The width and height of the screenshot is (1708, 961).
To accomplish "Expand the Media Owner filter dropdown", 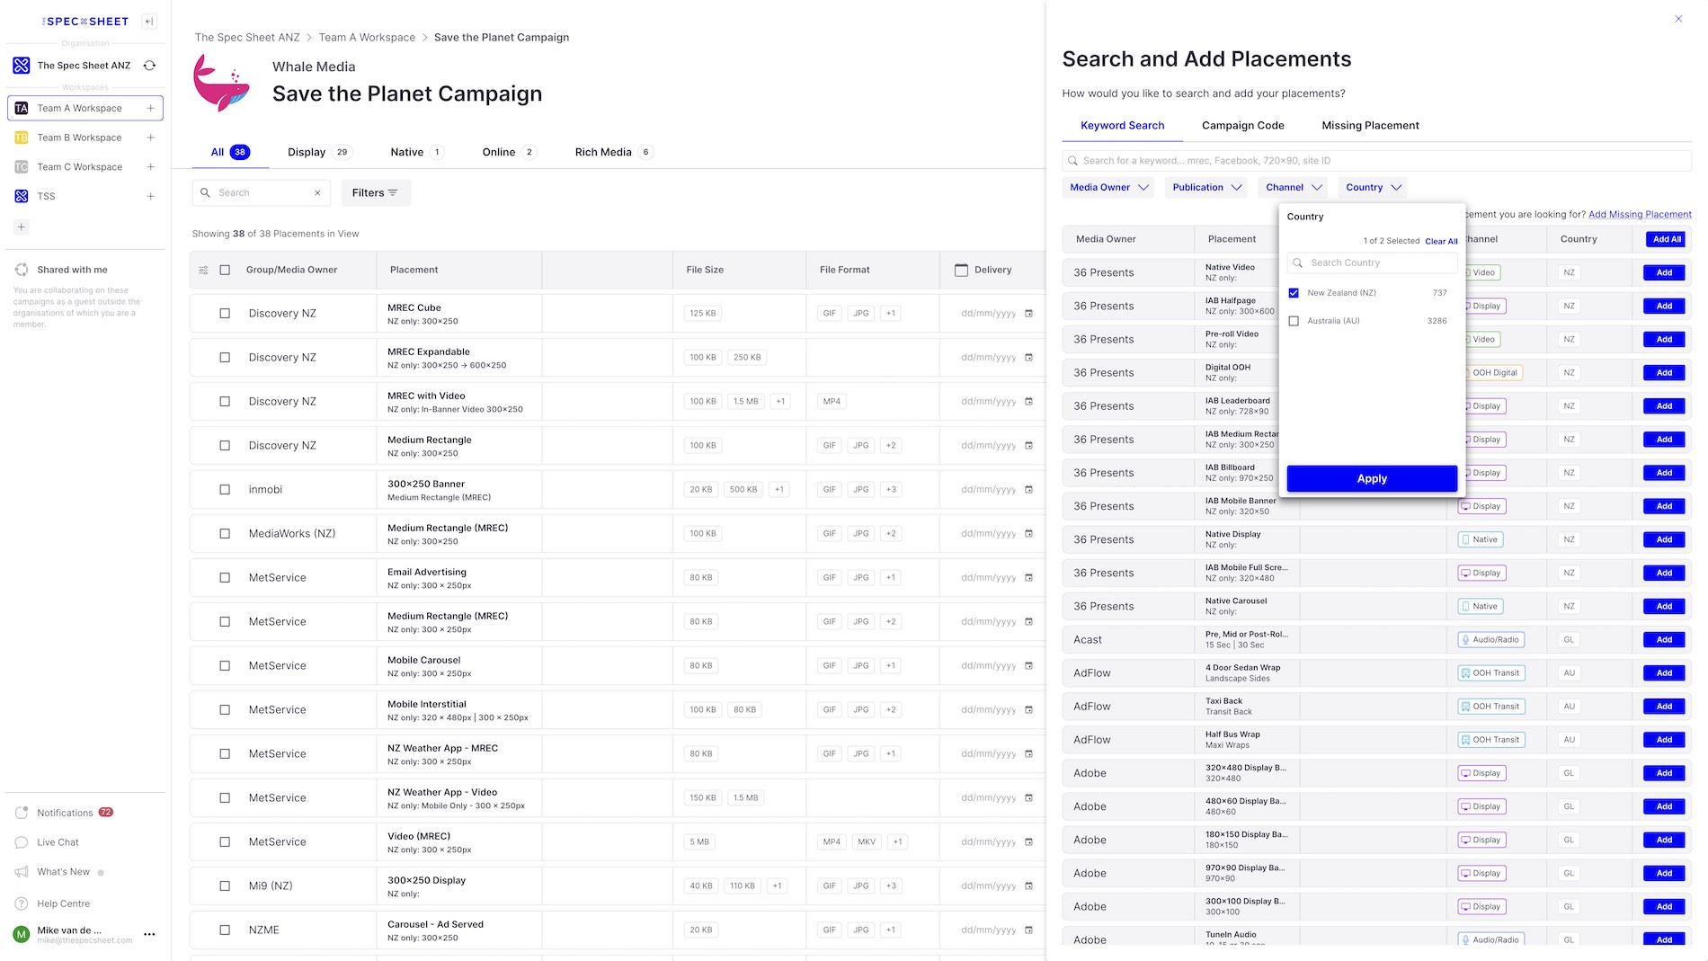I will [x=1109, y=188].
